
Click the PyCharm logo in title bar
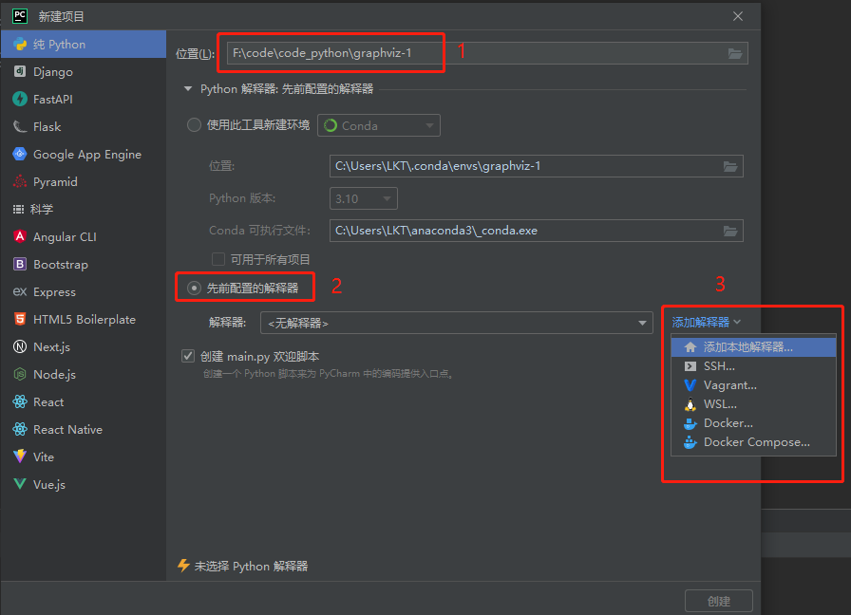(20, 16)
